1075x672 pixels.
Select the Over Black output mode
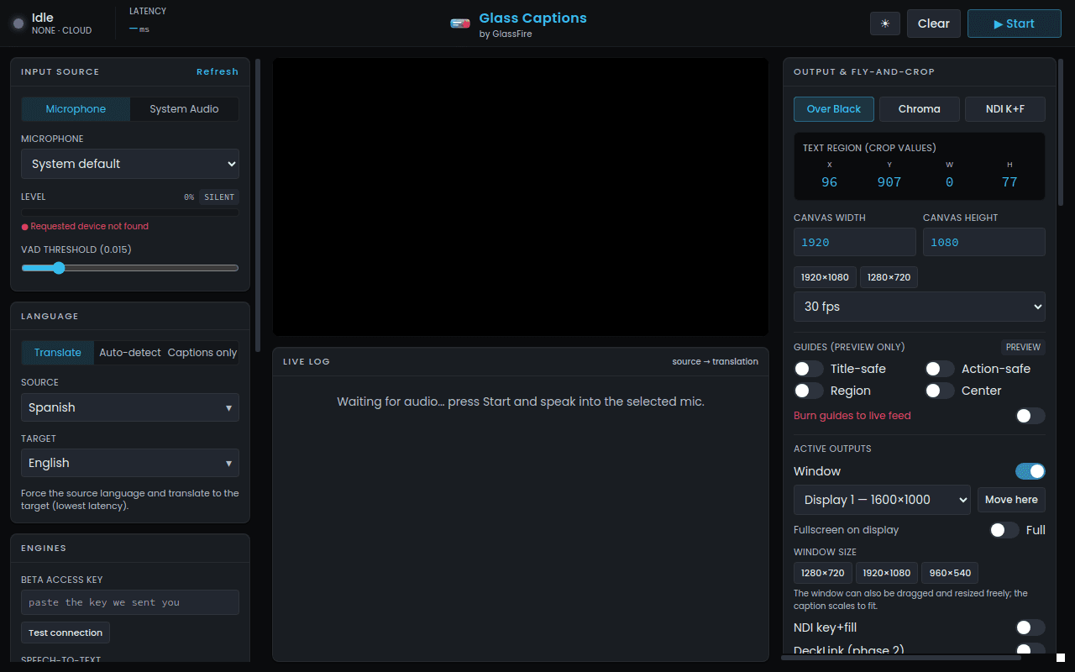834,109
